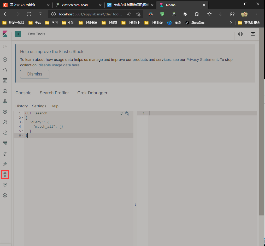The width and height of the screenshot is (265, 246).
Task: Click fold marker on line 5
Action: click(x=22, y=131)
